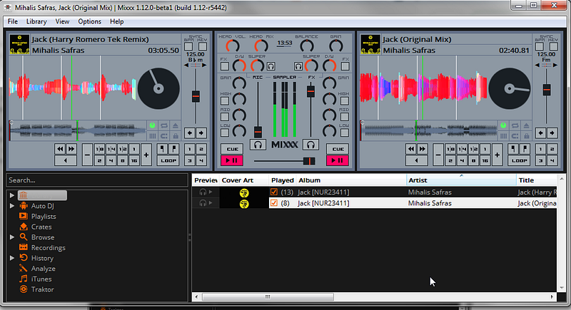This screenshot has height=310, width=571.
Task: Expand the History tree item
Action: coord(12,258)
